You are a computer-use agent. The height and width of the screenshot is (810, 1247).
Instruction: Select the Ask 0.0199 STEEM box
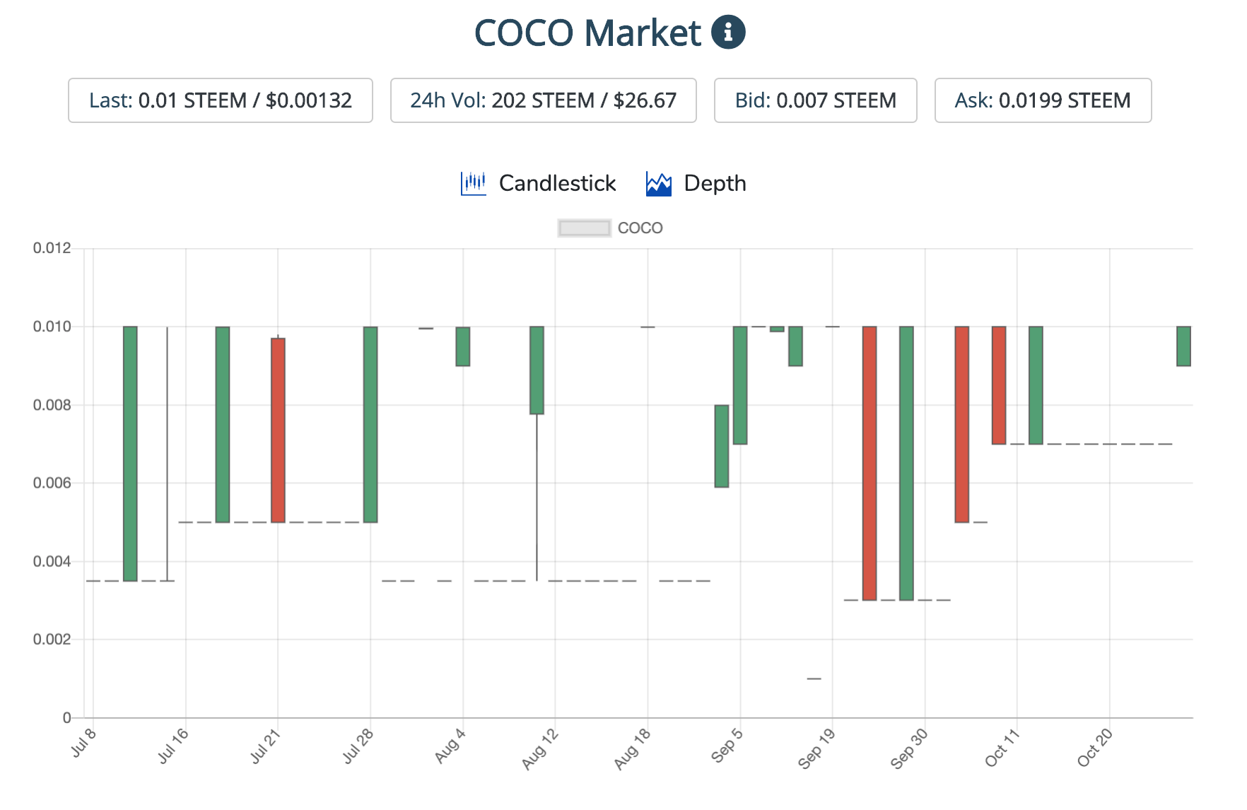pyautogui.click(x=1043, y=100)
